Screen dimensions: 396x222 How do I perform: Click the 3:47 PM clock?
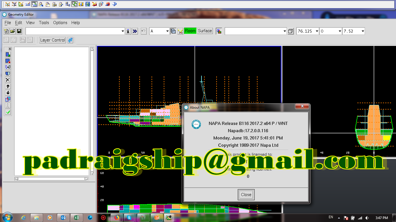381,218
